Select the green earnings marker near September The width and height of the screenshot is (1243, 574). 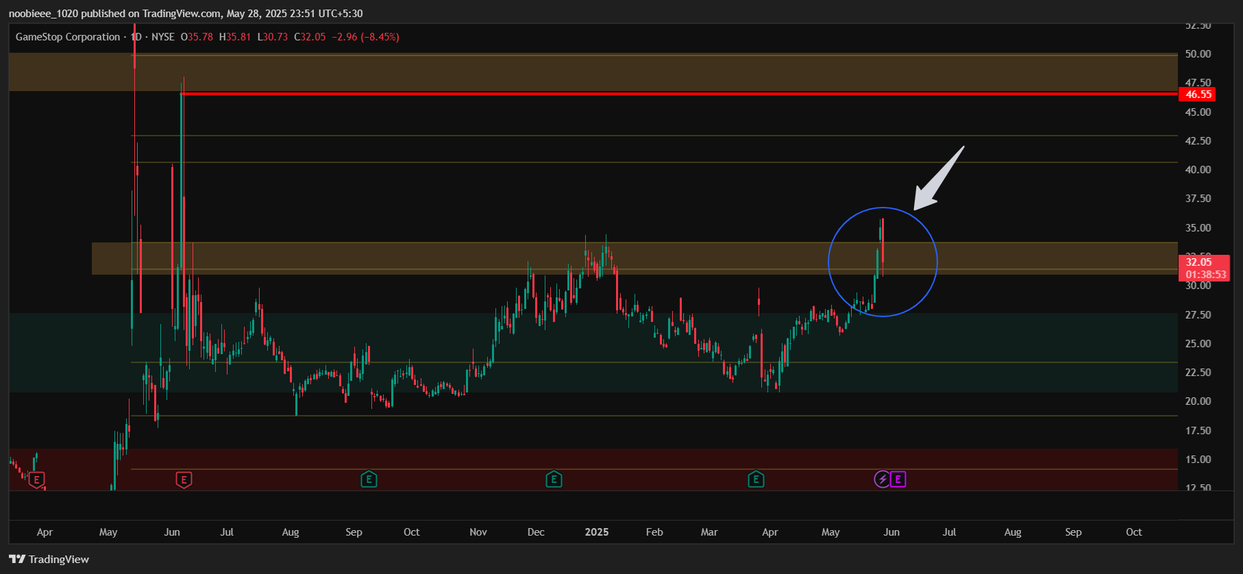(x=369, y=479)
